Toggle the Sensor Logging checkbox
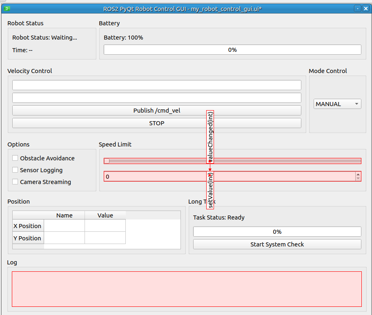This screenshot has width=372, height=315. point(15,170)
